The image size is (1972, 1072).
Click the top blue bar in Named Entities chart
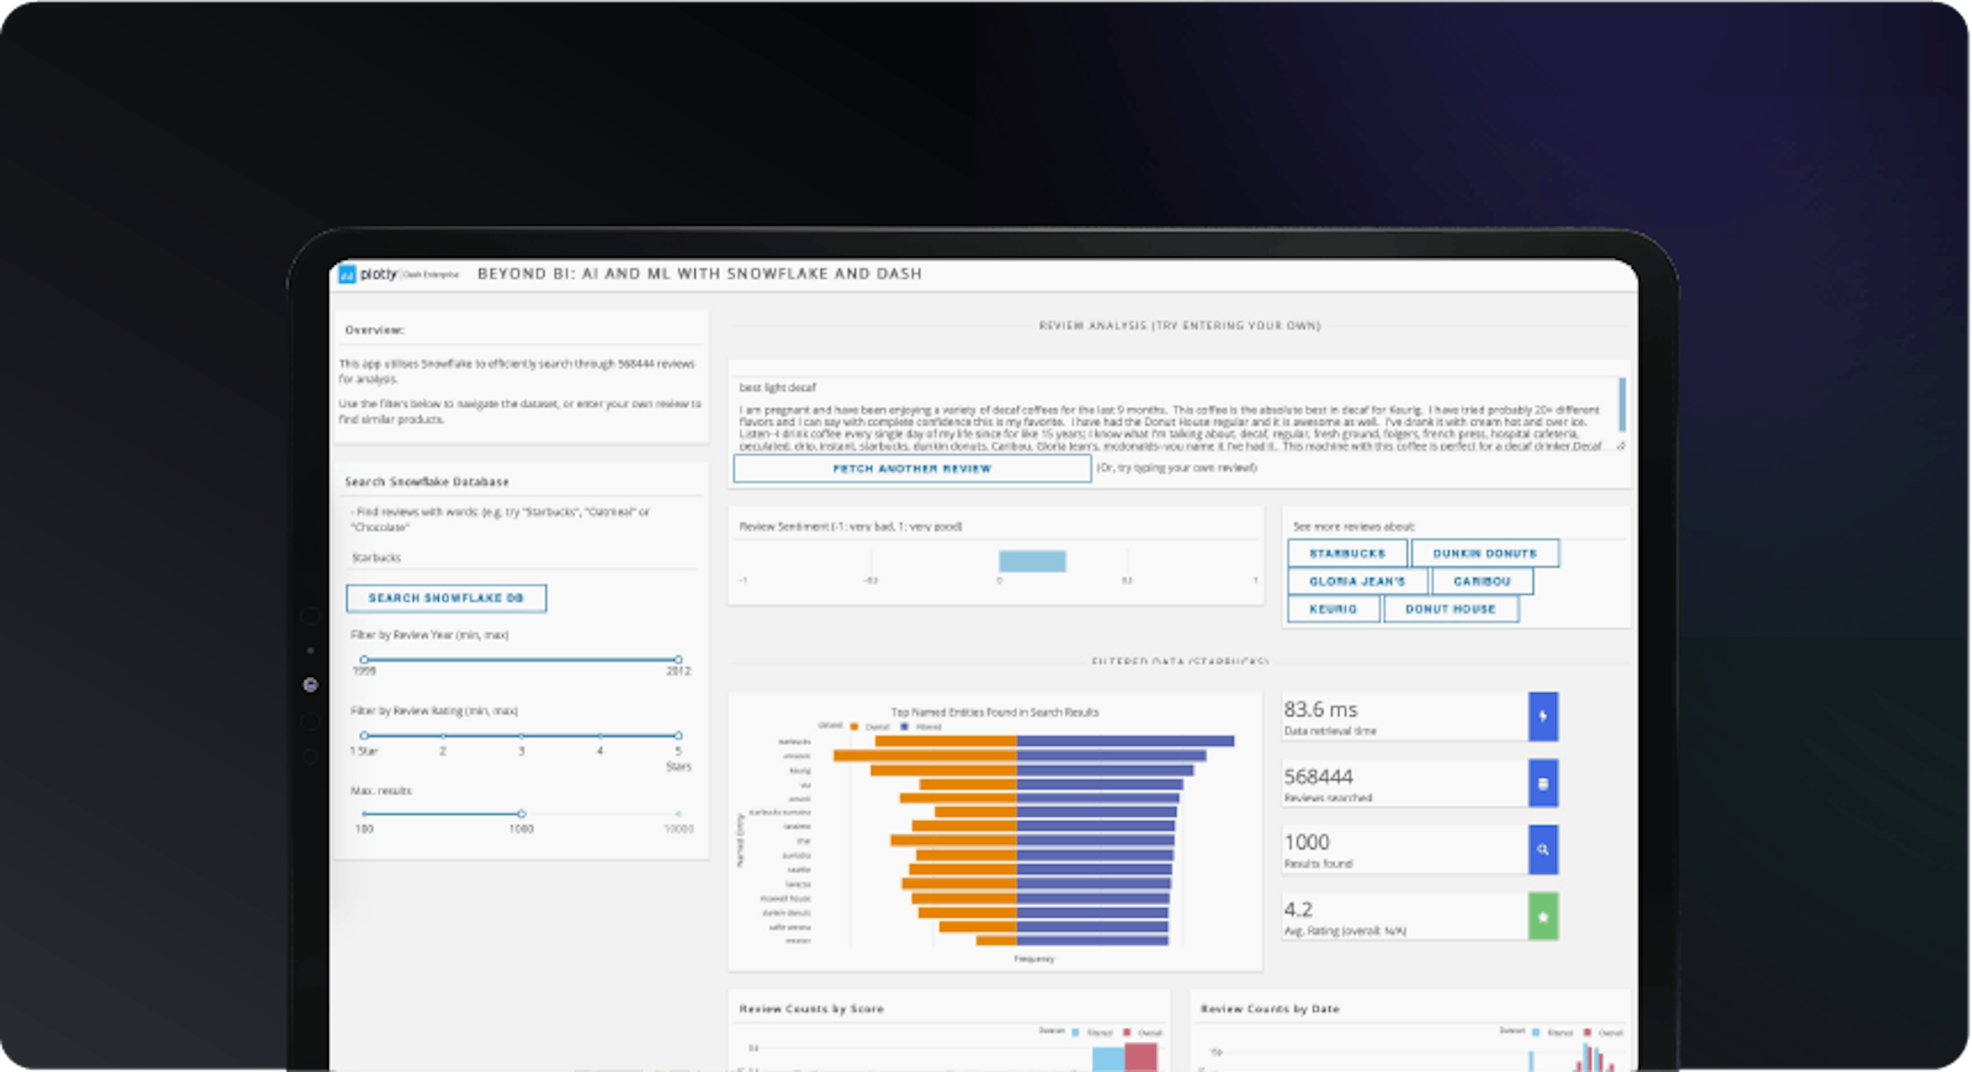click(x=1125, y=741)
